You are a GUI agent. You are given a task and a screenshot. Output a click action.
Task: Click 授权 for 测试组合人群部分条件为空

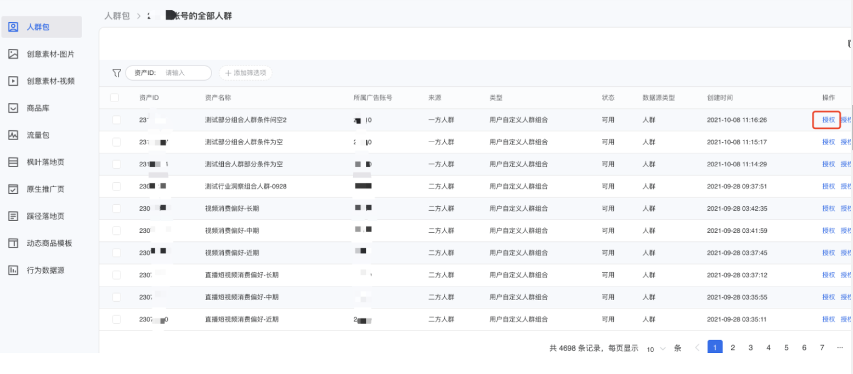coord(828,164)
